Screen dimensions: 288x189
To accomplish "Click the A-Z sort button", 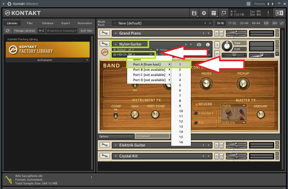I will point(42,30).
